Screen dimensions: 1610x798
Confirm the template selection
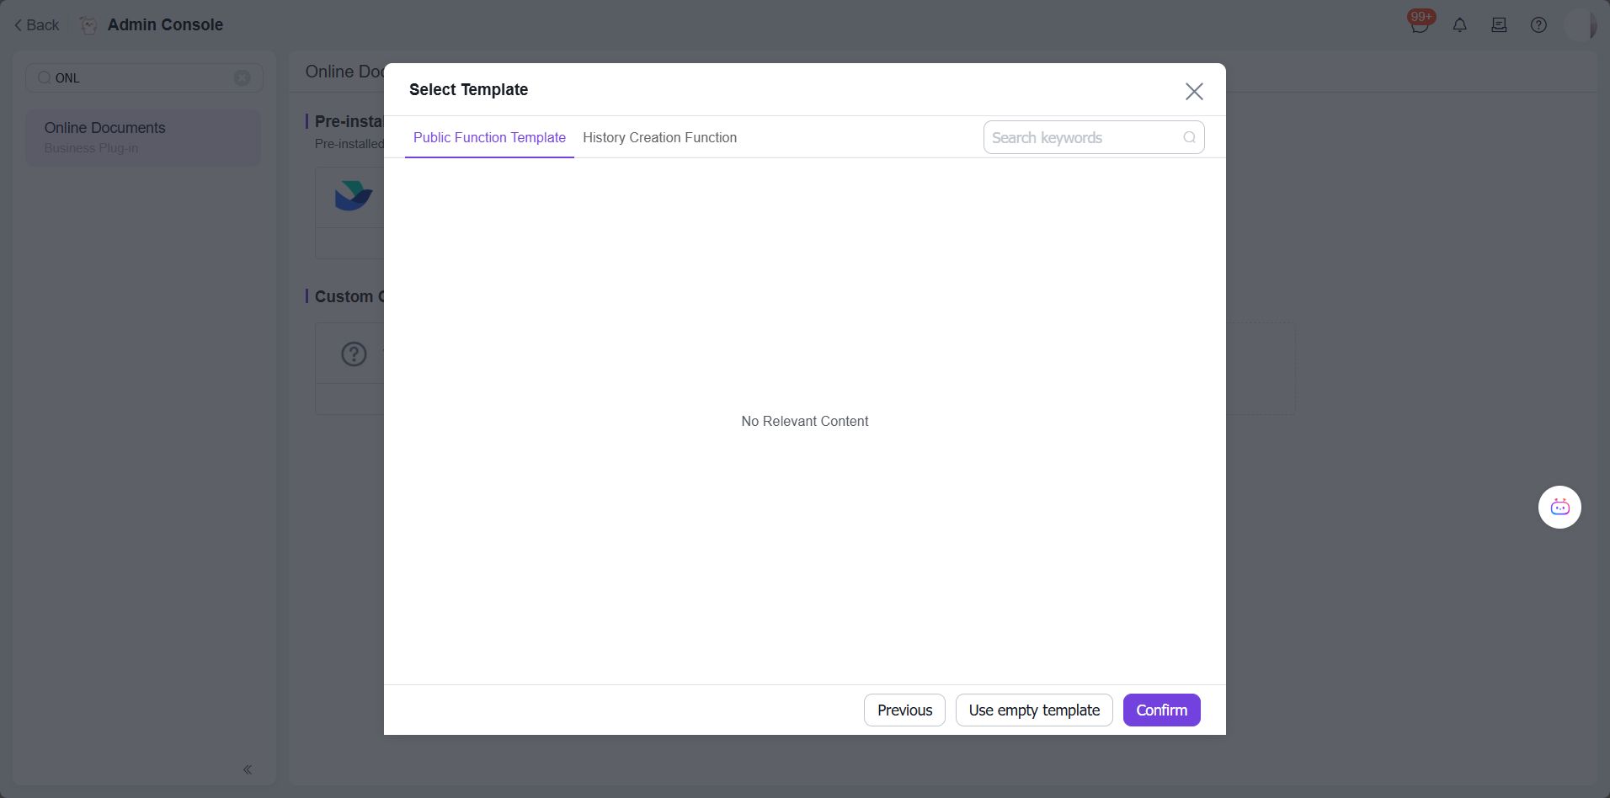[x=1161, y=710]
